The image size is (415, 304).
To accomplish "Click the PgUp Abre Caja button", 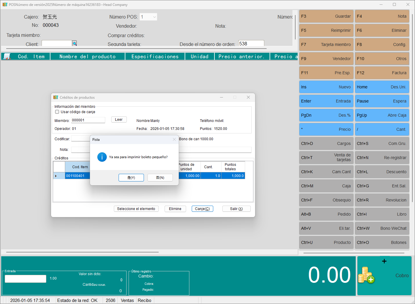I will [382, 115].
